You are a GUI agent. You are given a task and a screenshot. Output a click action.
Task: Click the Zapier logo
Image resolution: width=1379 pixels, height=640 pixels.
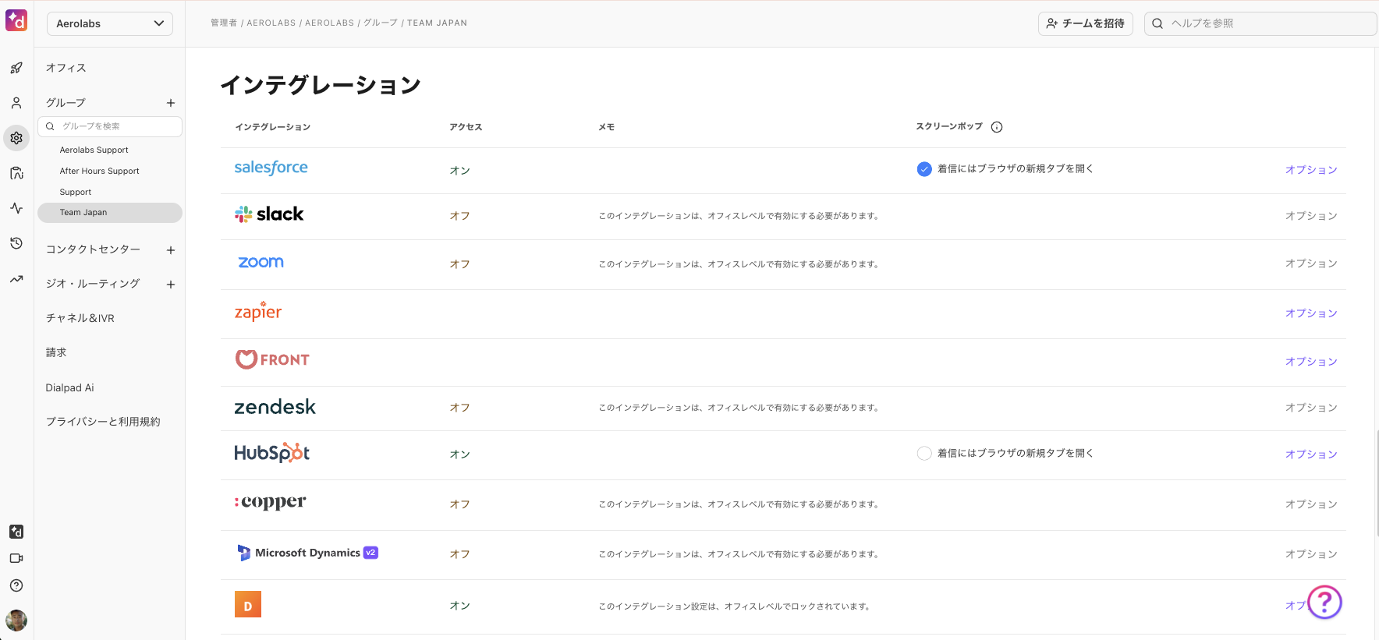[258, 312]
